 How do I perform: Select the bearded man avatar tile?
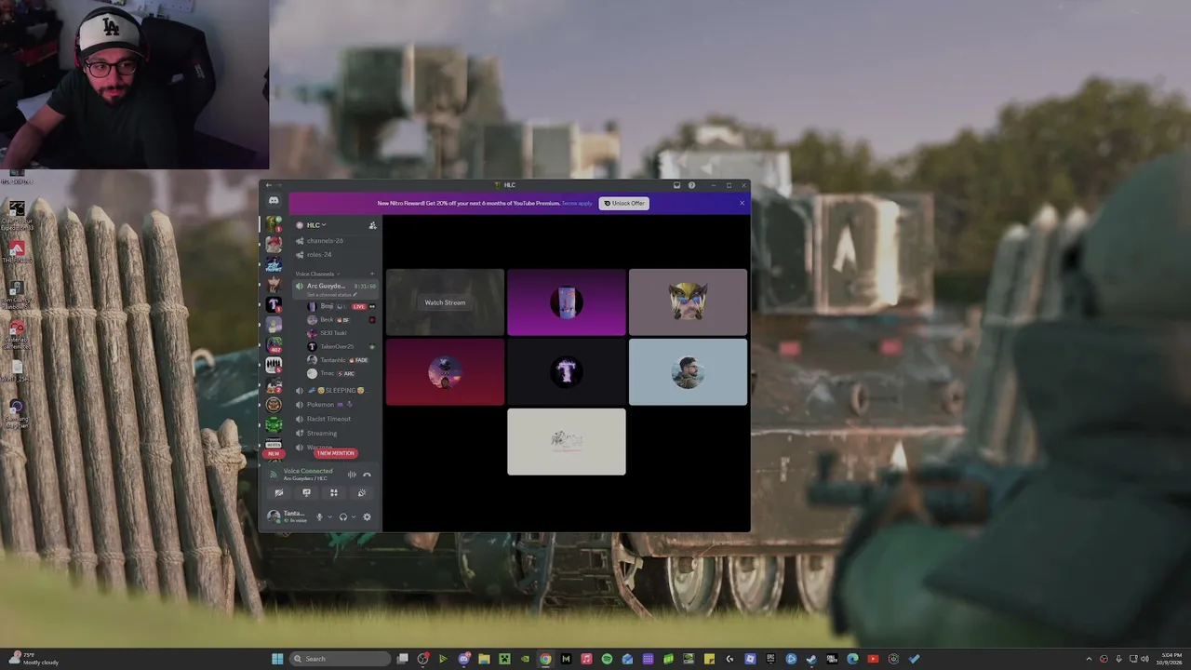688,372
